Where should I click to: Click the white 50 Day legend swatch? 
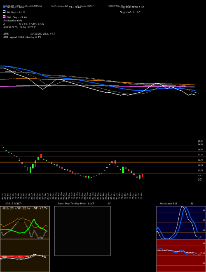(4, 12)
